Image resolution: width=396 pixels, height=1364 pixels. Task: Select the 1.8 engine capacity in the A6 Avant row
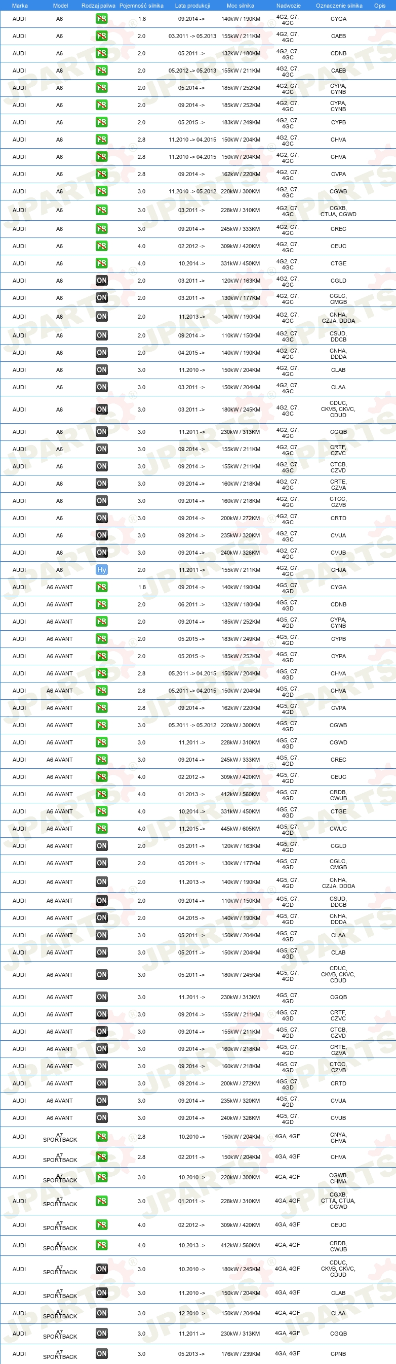coord(142,587)
